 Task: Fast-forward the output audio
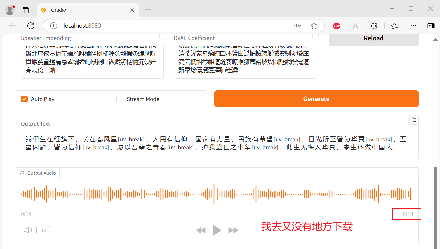click(233, 230)
